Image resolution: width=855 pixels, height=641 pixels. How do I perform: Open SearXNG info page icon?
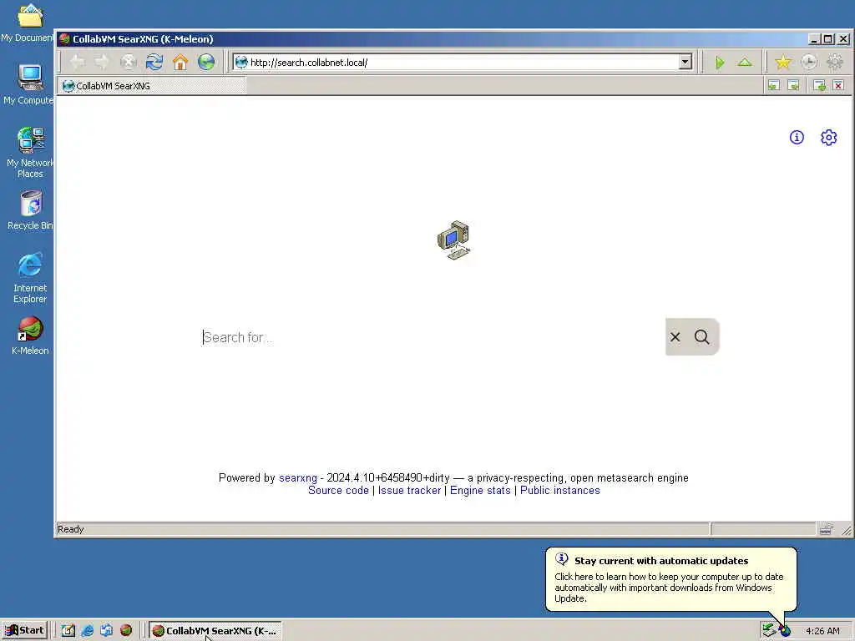click(x=797, y=138)
